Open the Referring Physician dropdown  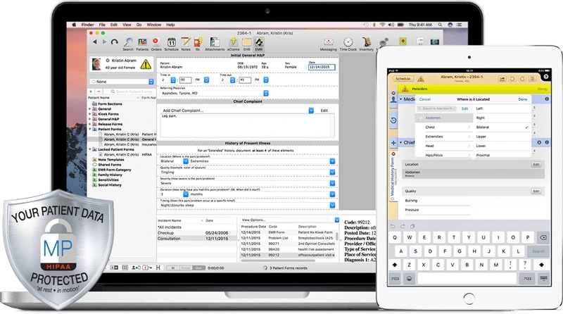266,93
